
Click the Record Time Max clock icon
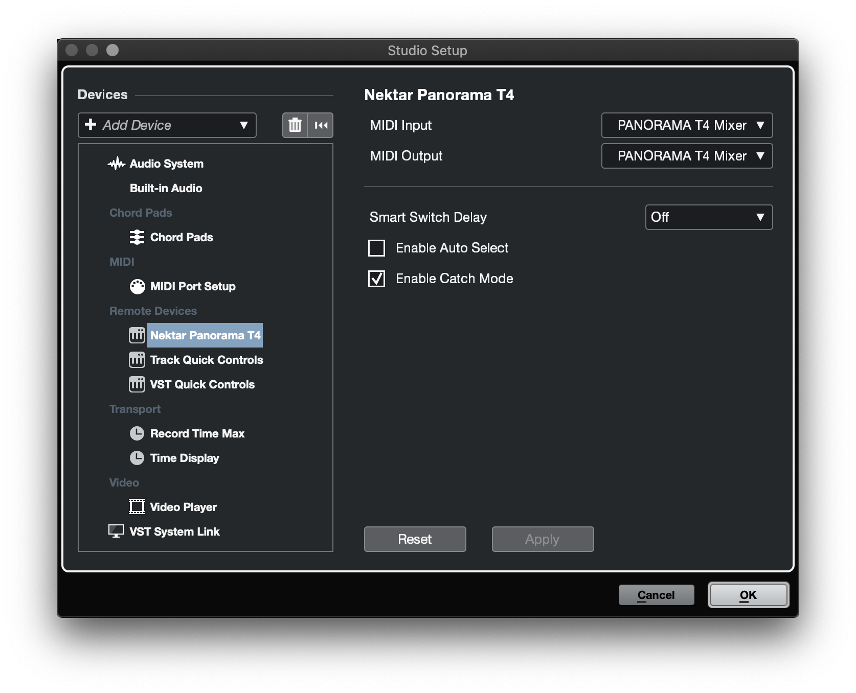pos(137,433)
